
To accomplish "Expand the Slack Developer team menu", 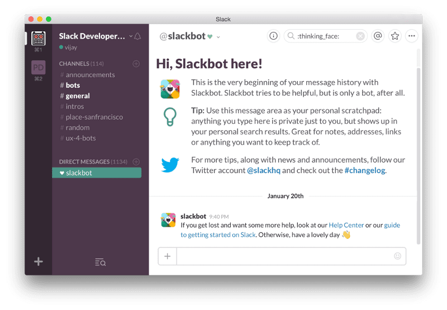I will [94, 36].
